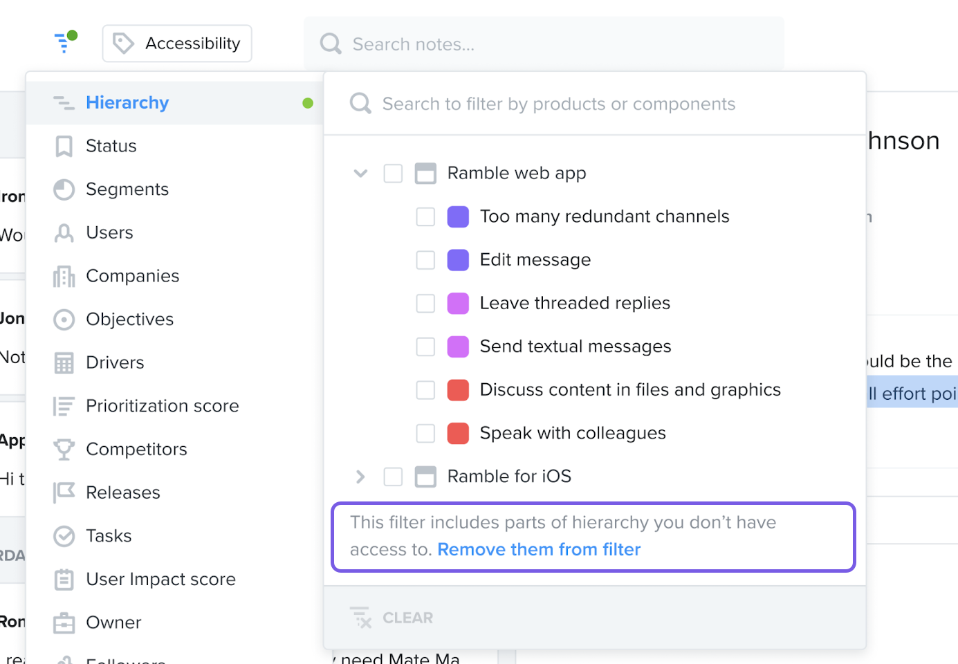Focus the products or components search field
This screenshot has height=664, width=958.
click(x=595, y=104)
